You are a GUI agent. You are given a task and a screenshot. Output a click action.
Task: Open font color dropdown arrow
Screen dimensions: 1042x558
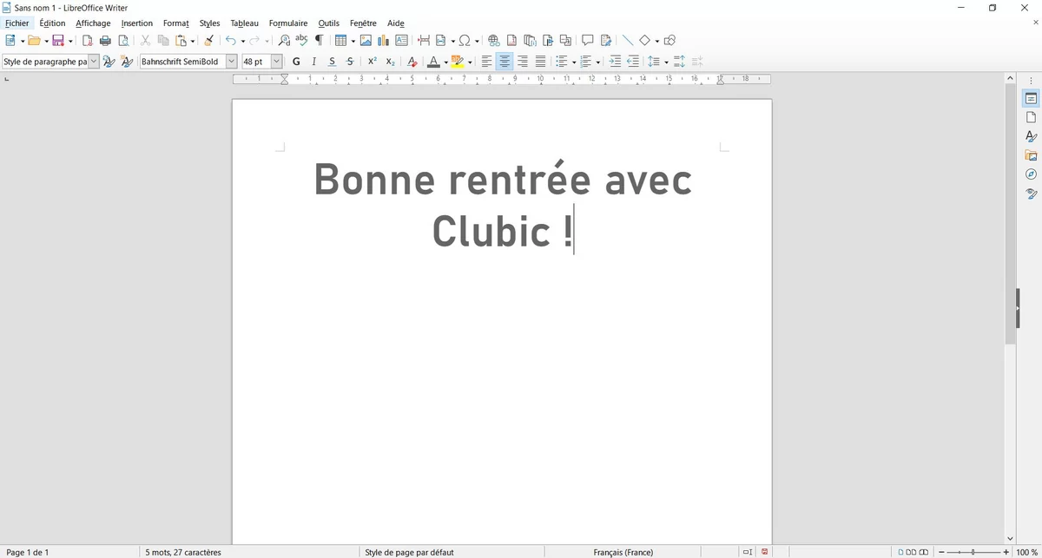coord(445,62)
